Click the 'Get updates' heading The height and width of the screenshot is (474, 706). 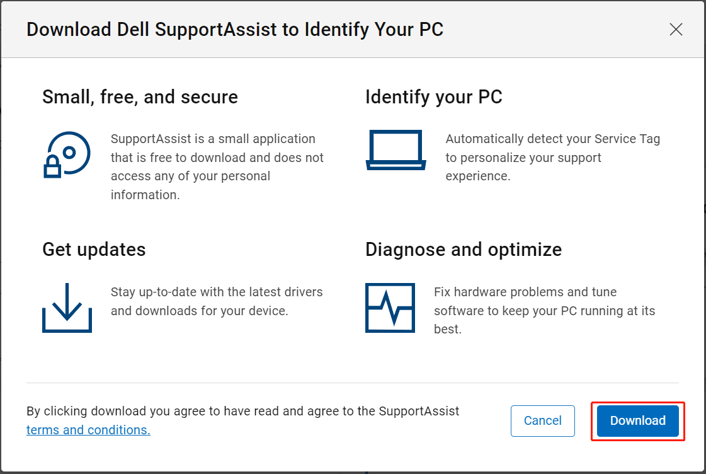coord(94,250)
